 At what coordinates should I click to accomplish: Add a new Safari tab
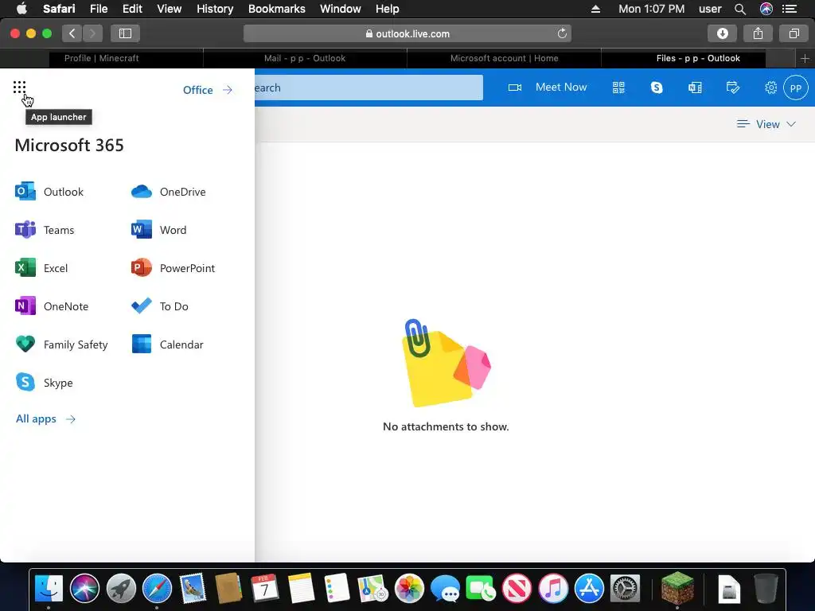[805, 58]
